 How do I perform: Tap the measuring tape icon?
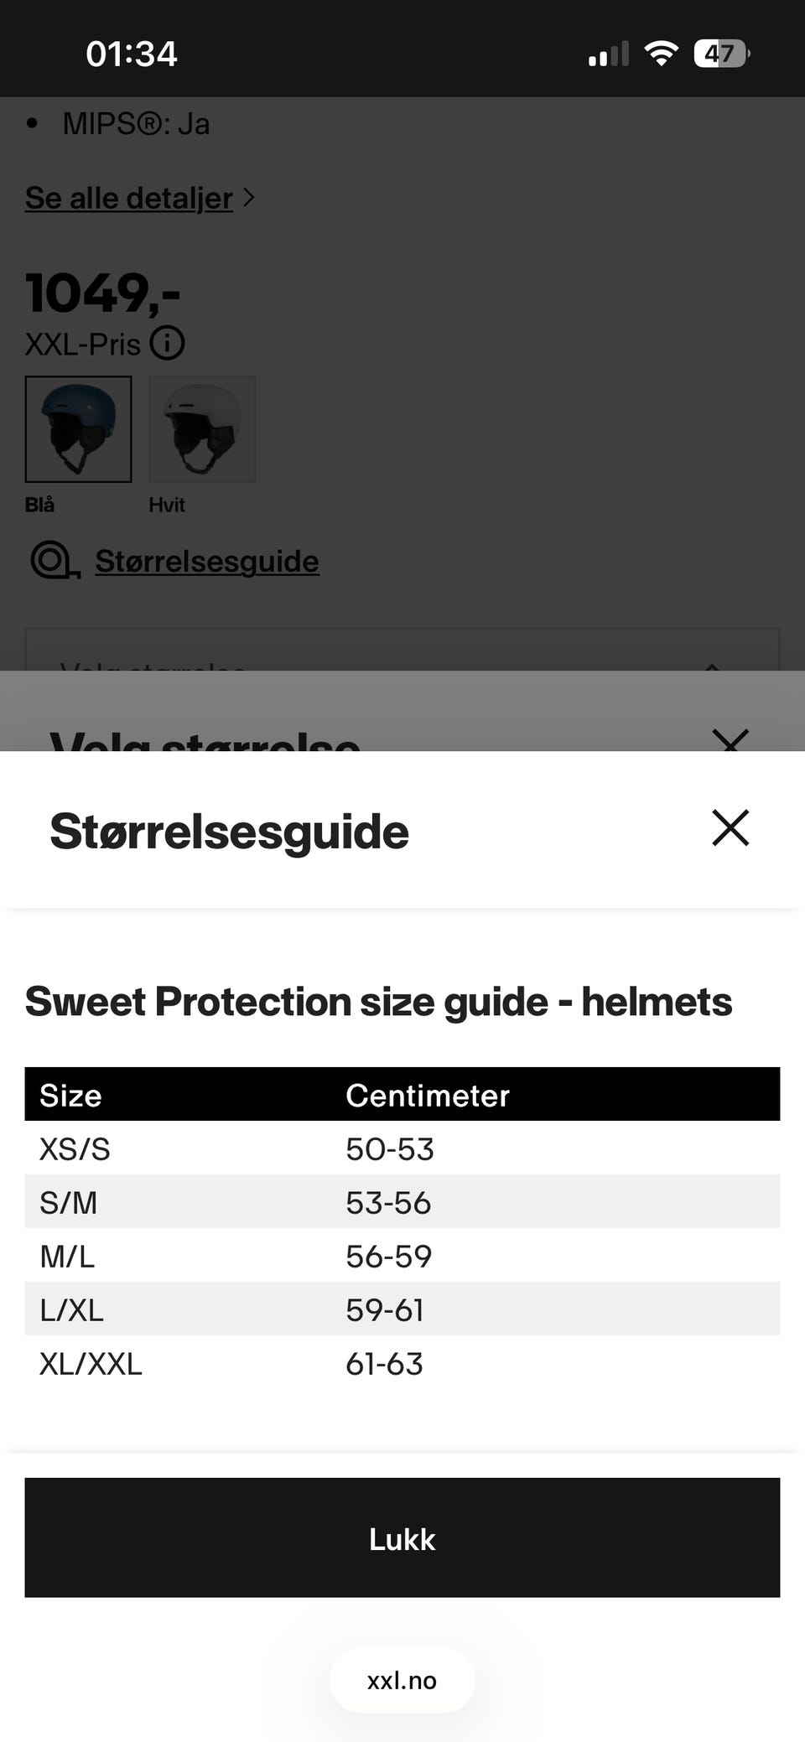pyautogui.click(x=55, y=561)
